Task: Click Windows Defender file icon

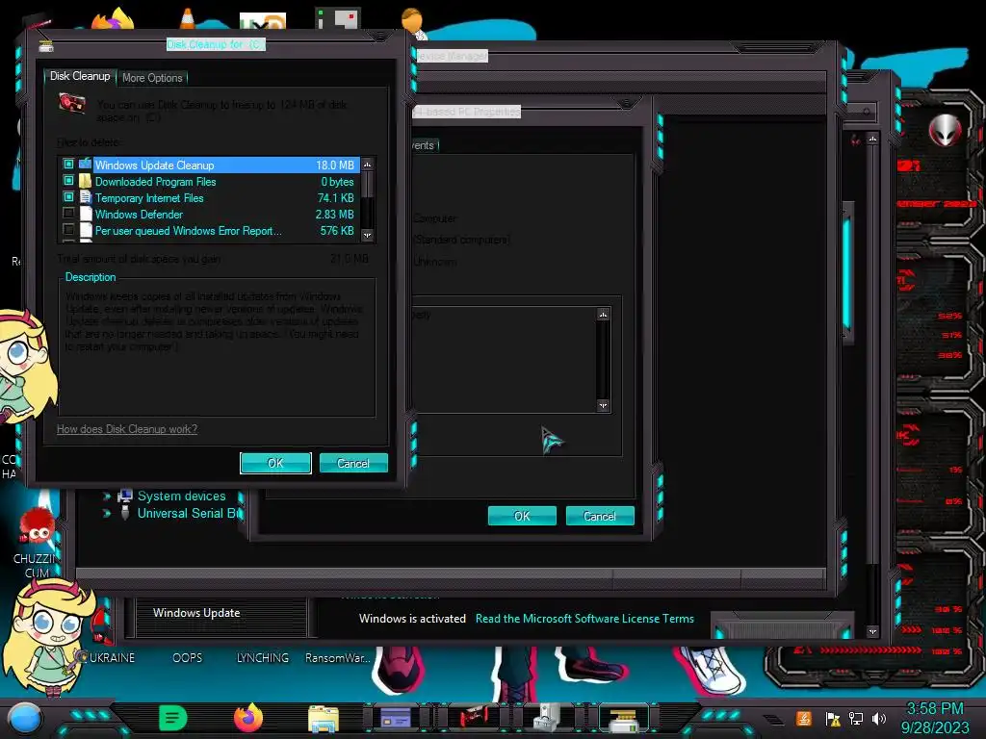Action: [86, 214]
